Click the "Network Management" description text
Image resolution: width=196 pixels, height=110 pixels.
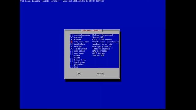pos(103,35)
